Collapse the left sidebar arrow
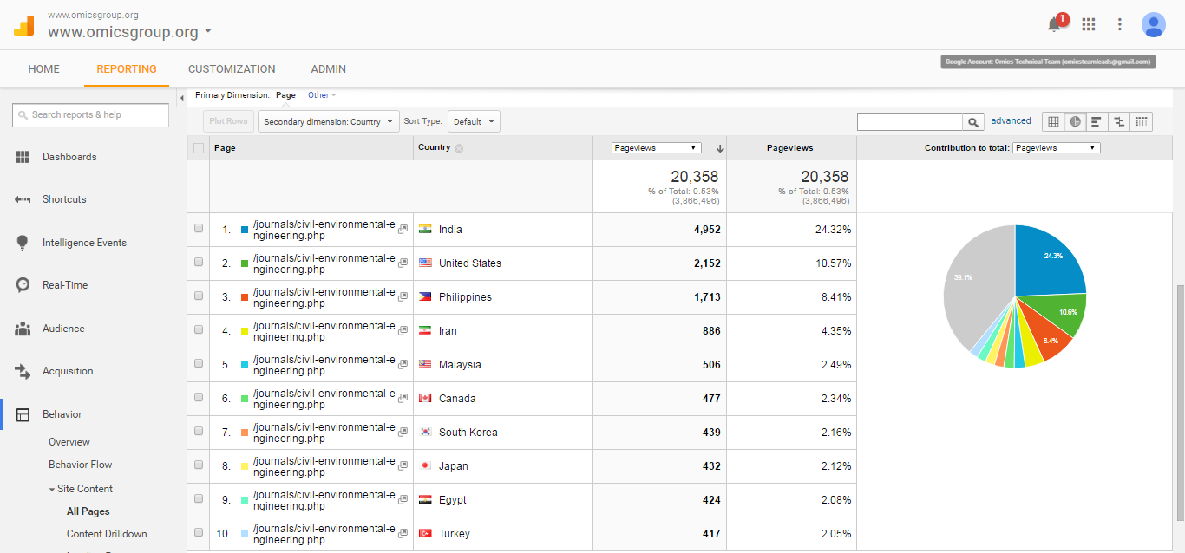This screenshot has height=553, width=1185. pyautogui.click(x=181, y=98)
